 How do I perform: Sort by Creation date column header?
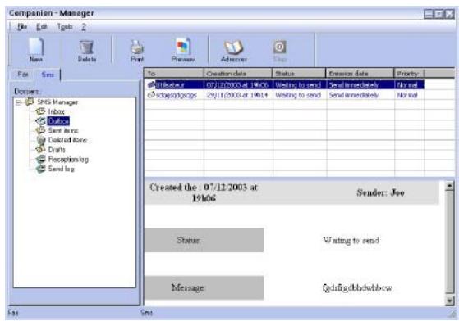coord(238,74)
